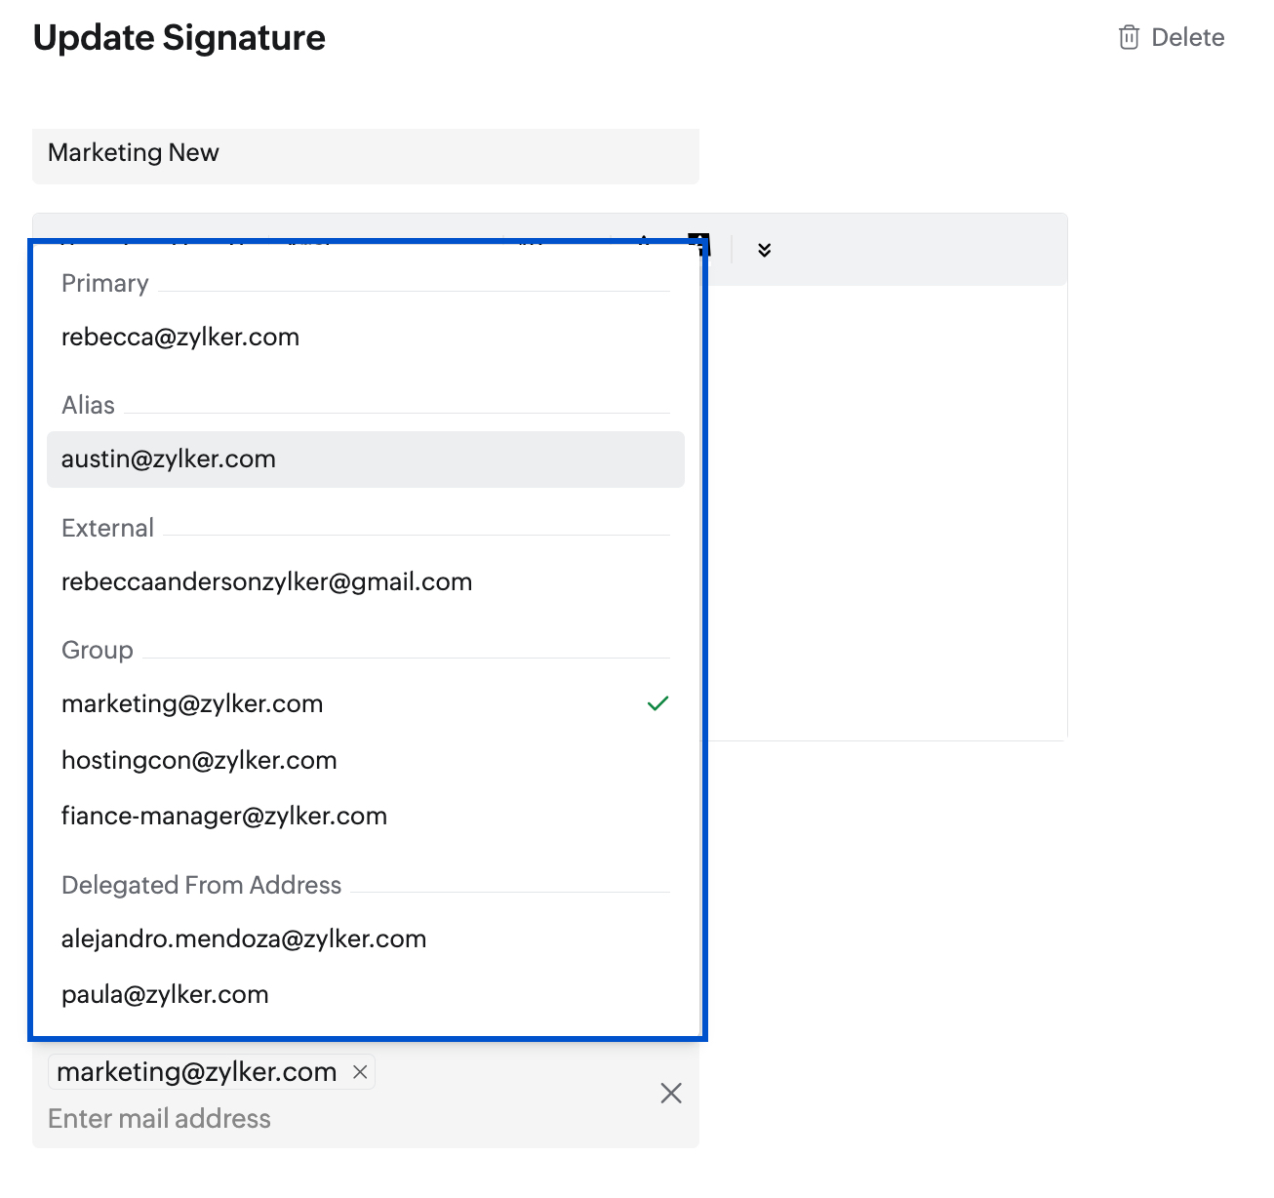The height and width of the screenshot is (1198, 1274).
Task: Select rebeccaandersonzylker@gmail.com external address
Action: click(x=366, y=582)
